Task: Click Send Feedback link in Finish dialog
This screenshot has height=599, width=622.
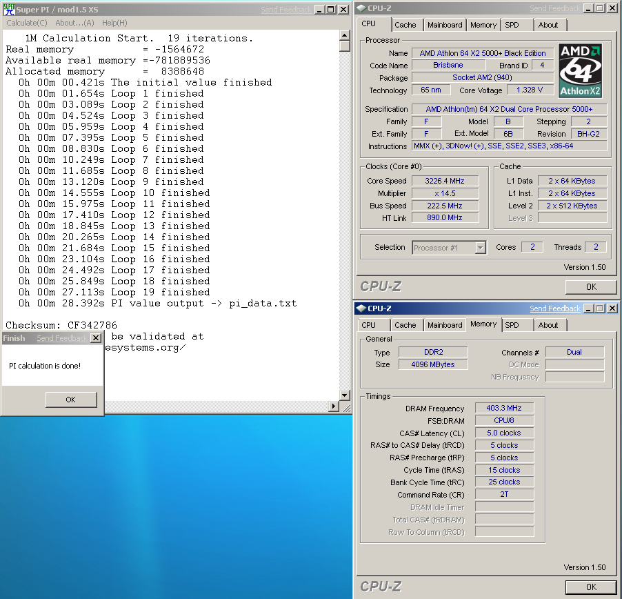Action: click(62, 338)
